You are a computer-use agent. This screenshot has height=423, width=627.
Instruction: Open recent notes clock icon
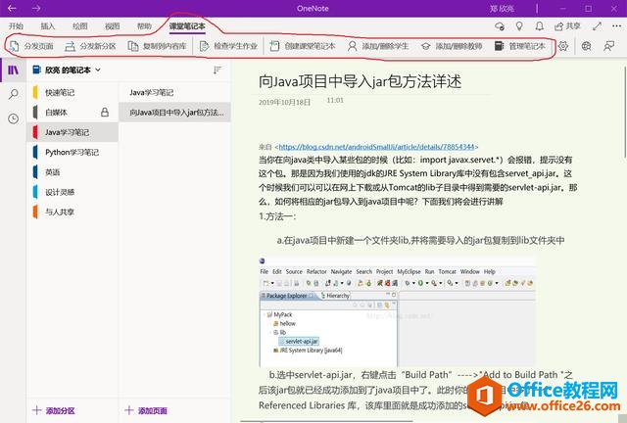click(x=13, y=118)
